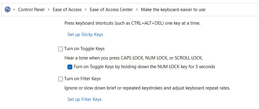Click the Turn on Filter Keys label text
This screenshot has width=259, height=109.
(83, 79)
